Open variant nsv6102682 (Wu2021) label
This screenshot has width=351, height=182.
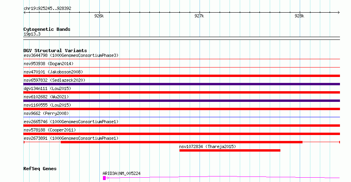coord(46,97)
